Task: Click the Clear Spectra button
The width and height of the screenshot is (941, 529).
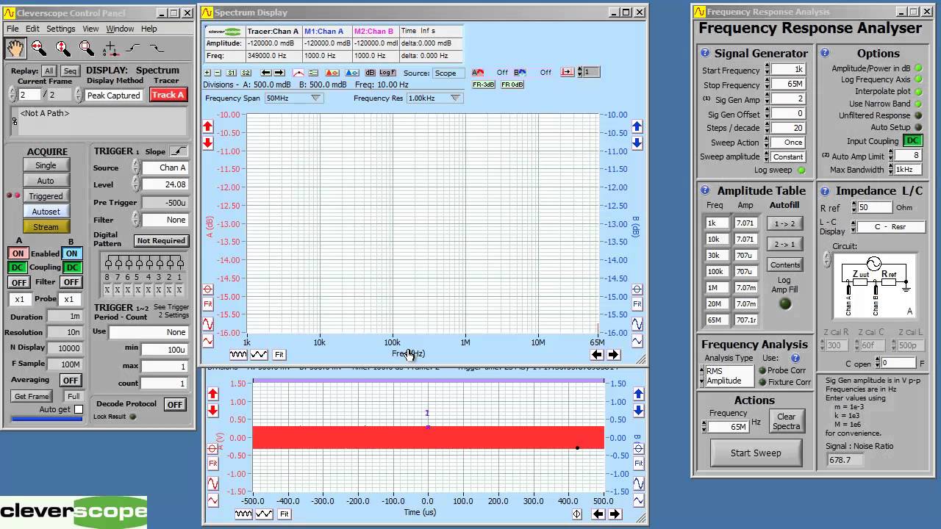Action: [786, 422]
